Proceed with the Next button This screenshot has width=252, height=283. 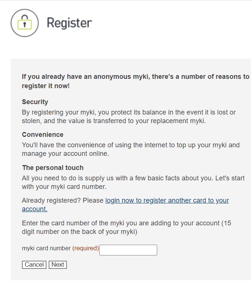coord(58,264)
